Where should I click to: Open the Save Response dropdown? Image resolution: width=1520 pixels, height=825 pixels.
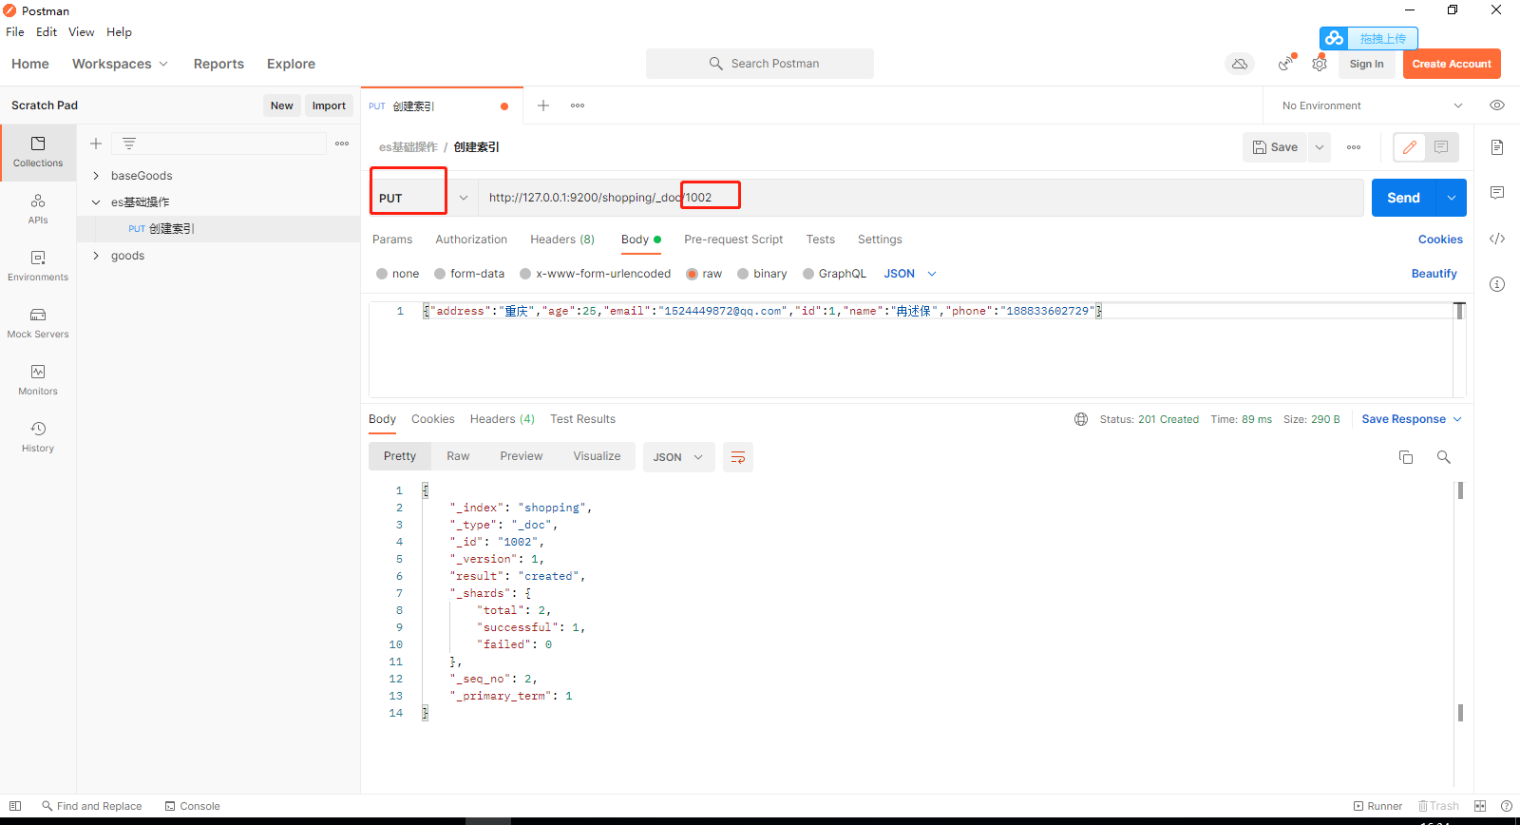point(1412,419)
